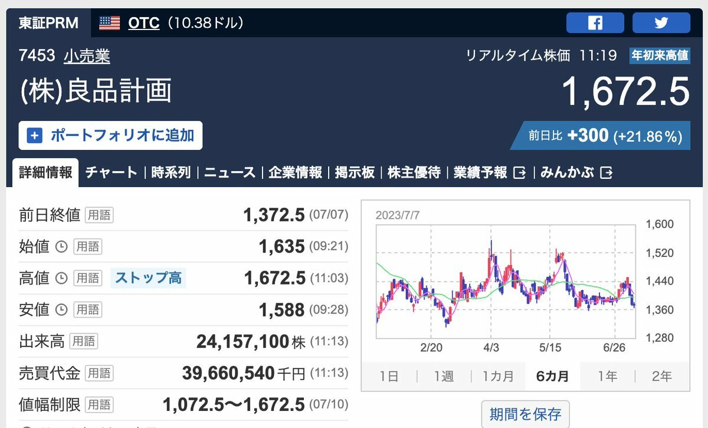This screenshot has width=708, height=428.
Task: Add the stock via ポートフォリオに追加
Action: (x=110, y=136)
